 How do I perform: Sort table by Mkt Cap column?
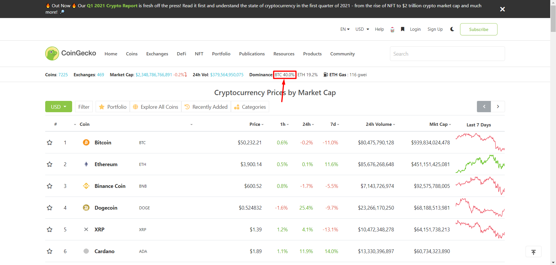tap(440, 124)
